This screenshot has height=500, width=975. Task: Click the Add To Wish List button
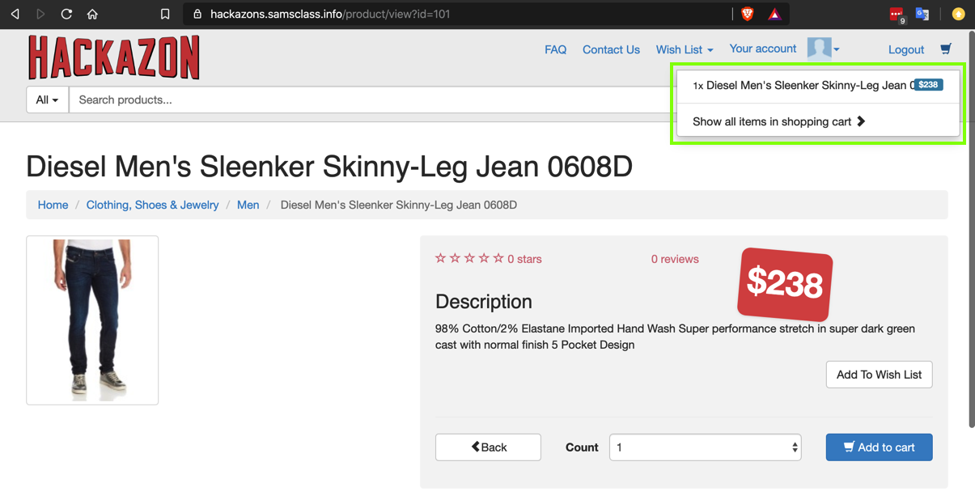click(879, 375)
